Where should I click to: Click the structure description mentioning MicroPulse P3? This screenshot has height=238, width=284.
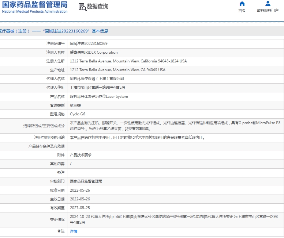click(x=175, y=126)
